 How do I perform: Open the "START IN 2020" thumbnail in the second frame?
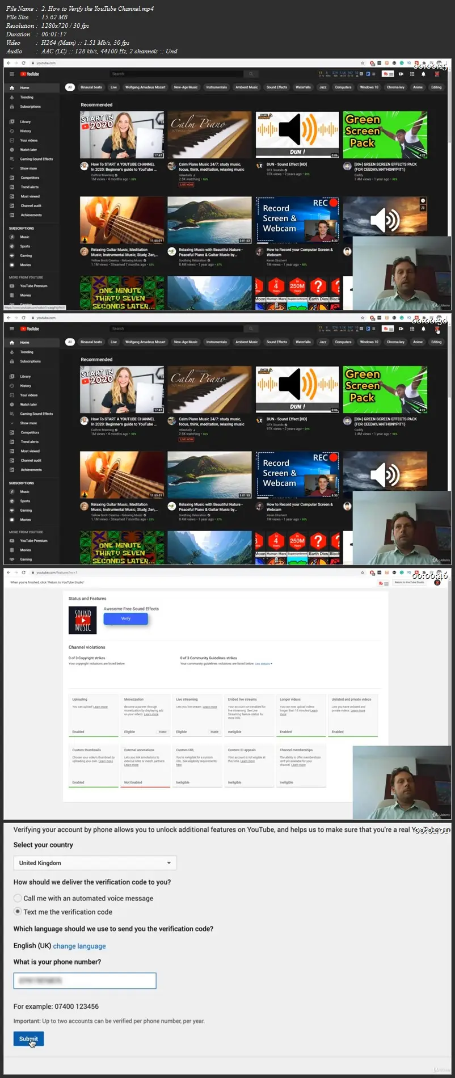coord(122,389)
